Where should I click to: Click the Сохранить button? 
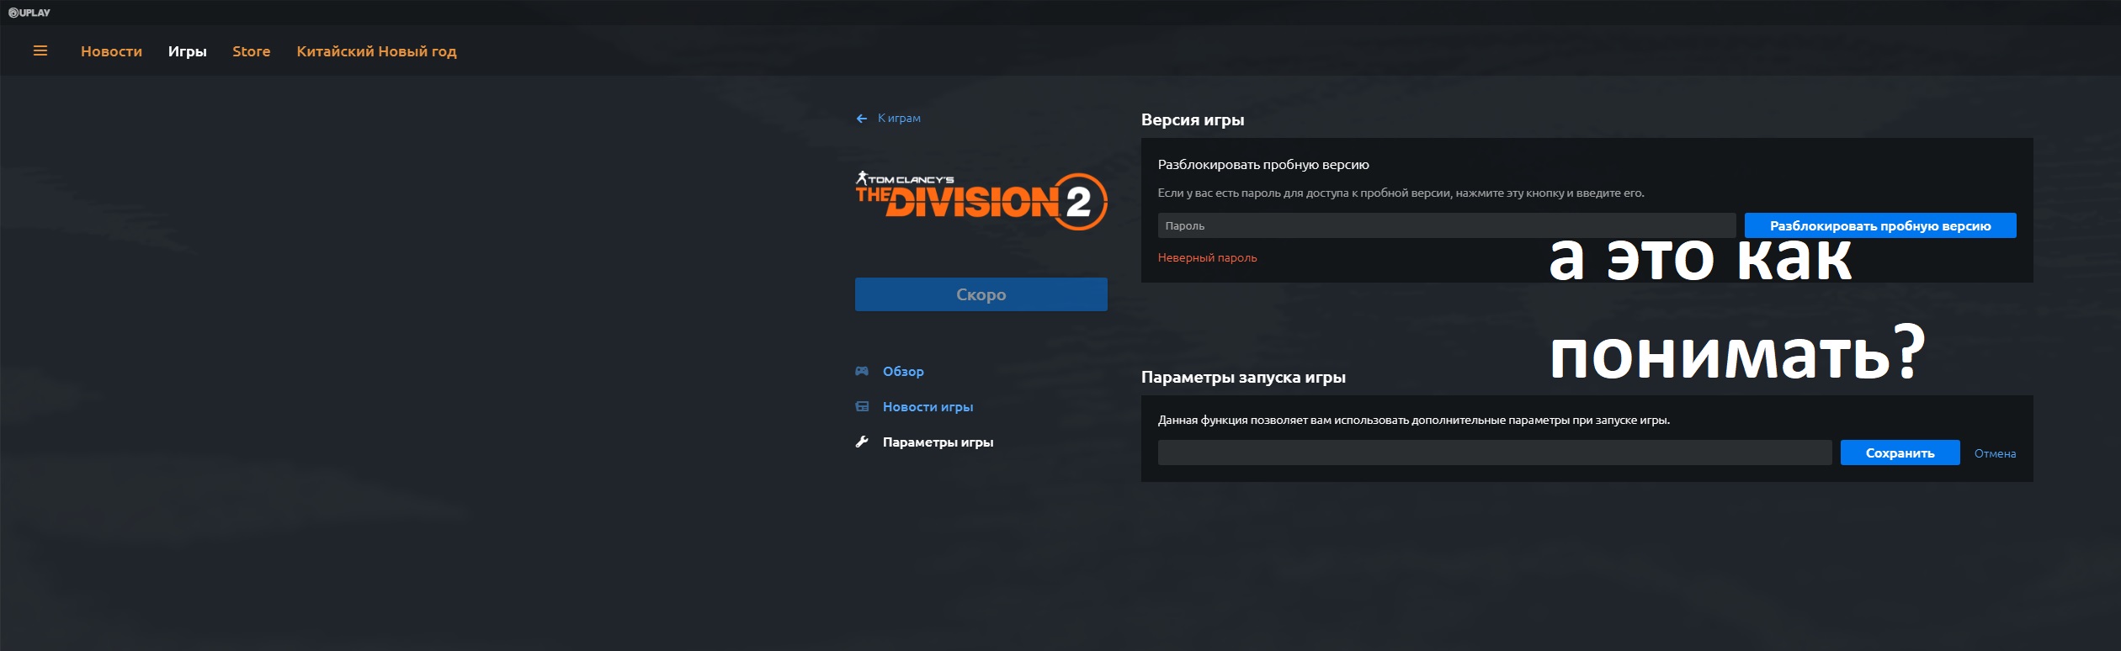click(x=1900, y=453)
